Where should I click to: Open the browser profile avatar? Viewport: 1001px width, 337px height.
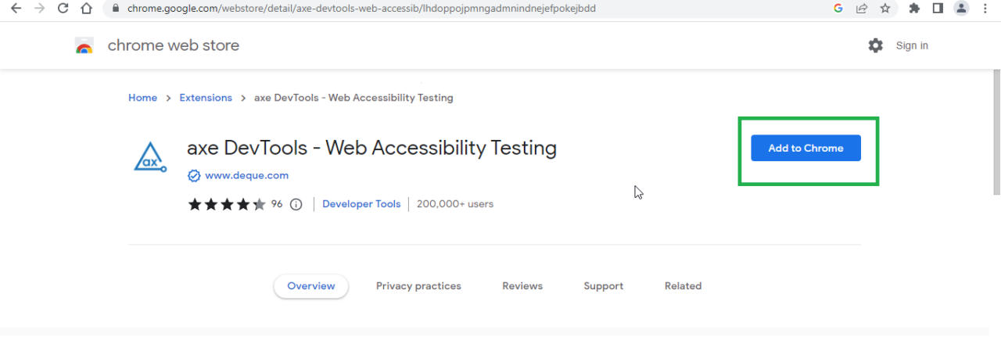(961, 9)
